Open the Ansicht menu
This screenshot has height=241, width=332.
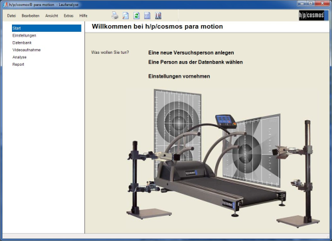coord(52,16)
